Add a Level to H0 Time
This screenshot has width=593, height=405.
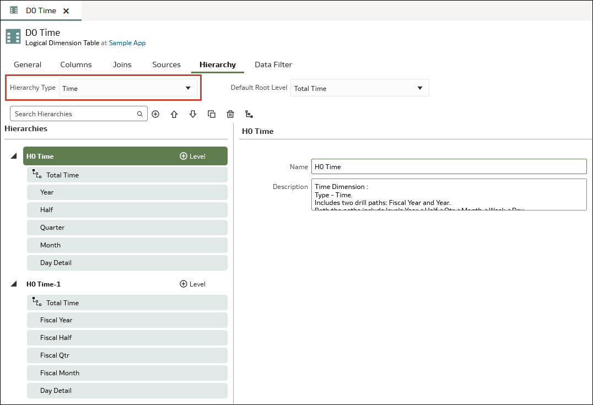(192, 156)
